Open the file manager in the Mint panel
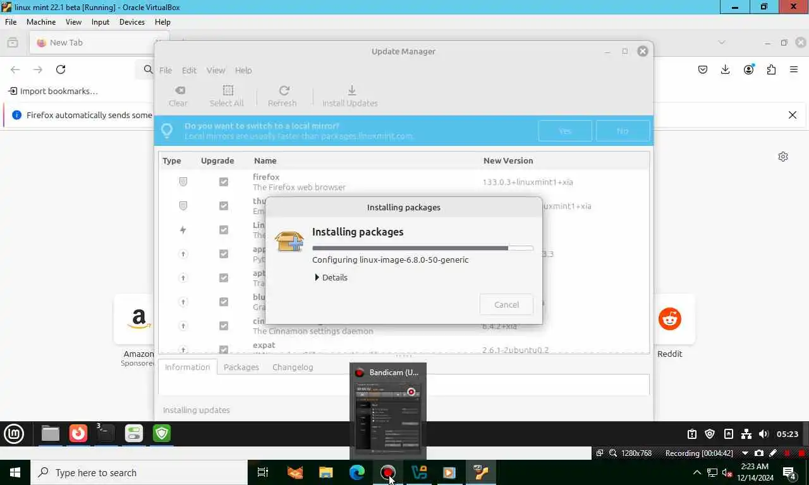 50,433
